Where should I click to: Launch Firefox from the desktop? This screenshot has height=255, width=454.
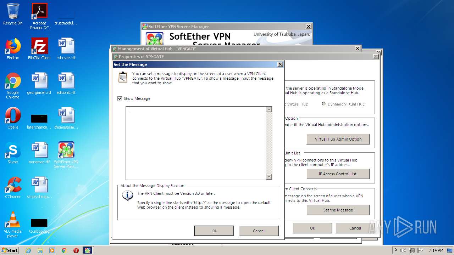[x=13, y=49]
